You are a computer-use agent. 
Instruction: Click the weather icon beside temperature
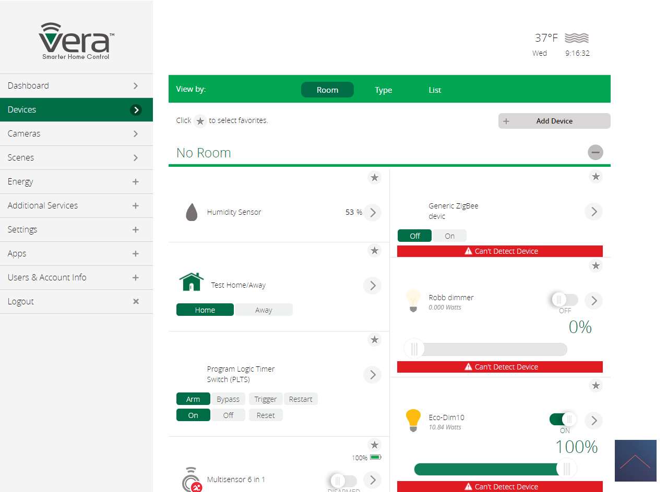coord(577,38)
